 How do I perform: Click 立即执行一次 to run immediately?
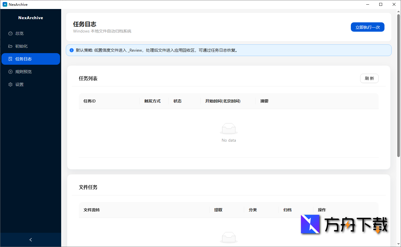coord(367,27)
